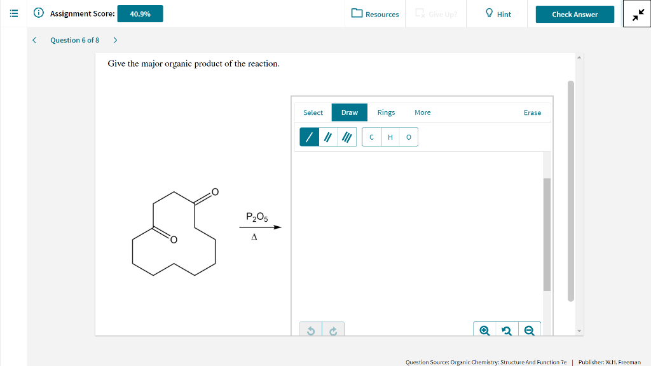
Task: Click the reset zoom icon in the canvas
Action: 507,330
